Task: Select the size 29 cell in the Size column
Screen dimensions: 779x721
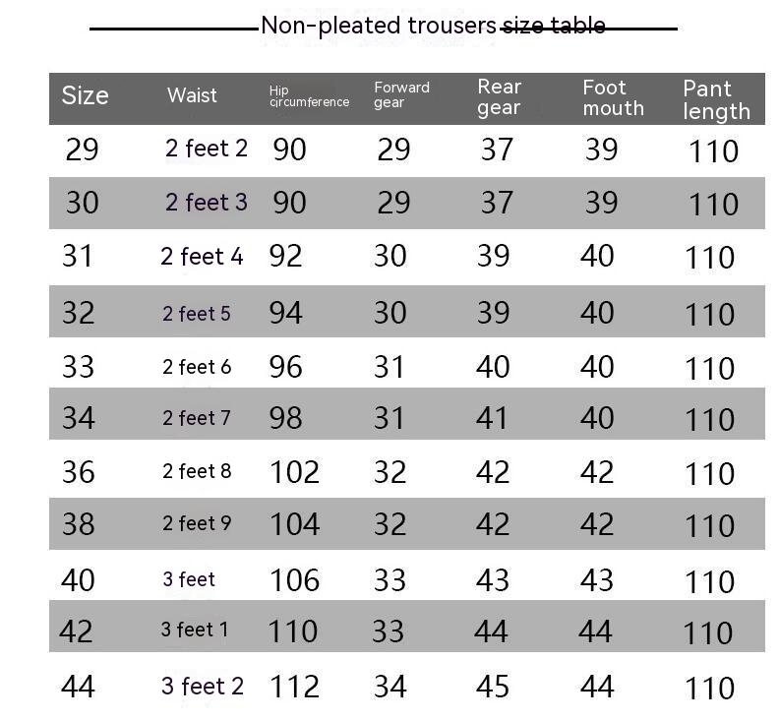Action: [x=82, y=150]
